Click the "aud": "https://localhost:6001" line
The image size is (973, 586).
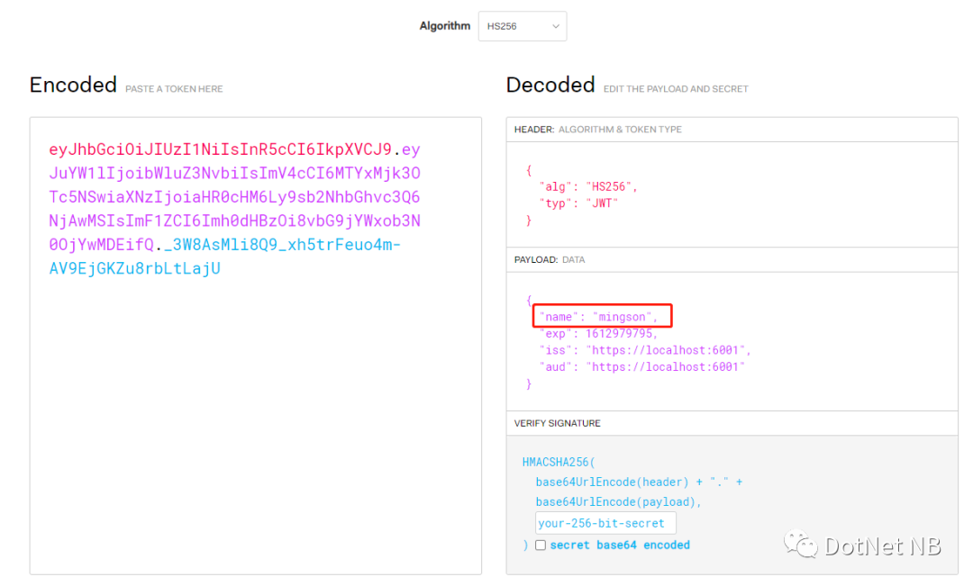[x=641, y=367]
